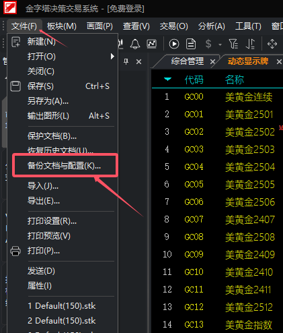Select 发送(D) menu entry
Viewport: 283px width, 333px height.
(x=63, y=271)
